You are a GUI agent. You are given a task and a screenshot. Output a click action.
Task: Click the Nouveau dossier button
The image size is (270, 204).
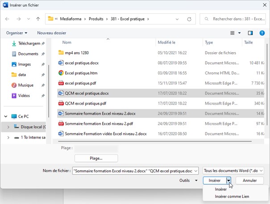tap(51, 33)
